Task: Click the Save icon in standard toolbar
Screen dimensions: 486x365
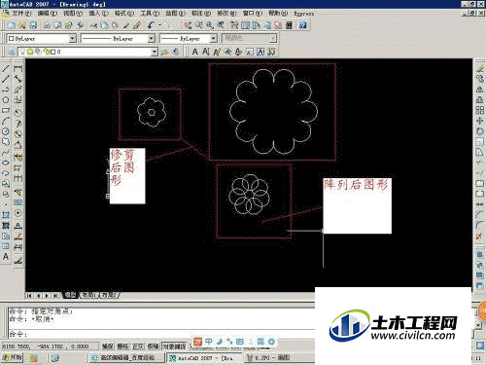Action: [x=33, y=25]
